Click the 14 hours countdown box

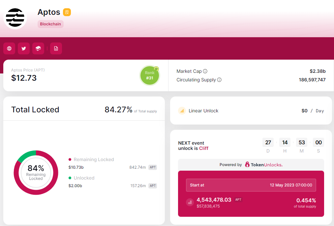click(285, 142)
